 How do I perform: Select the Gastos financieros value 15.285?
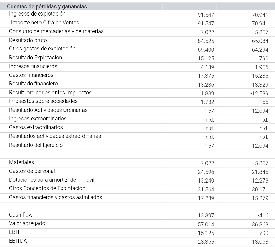[x=260, y=76]
